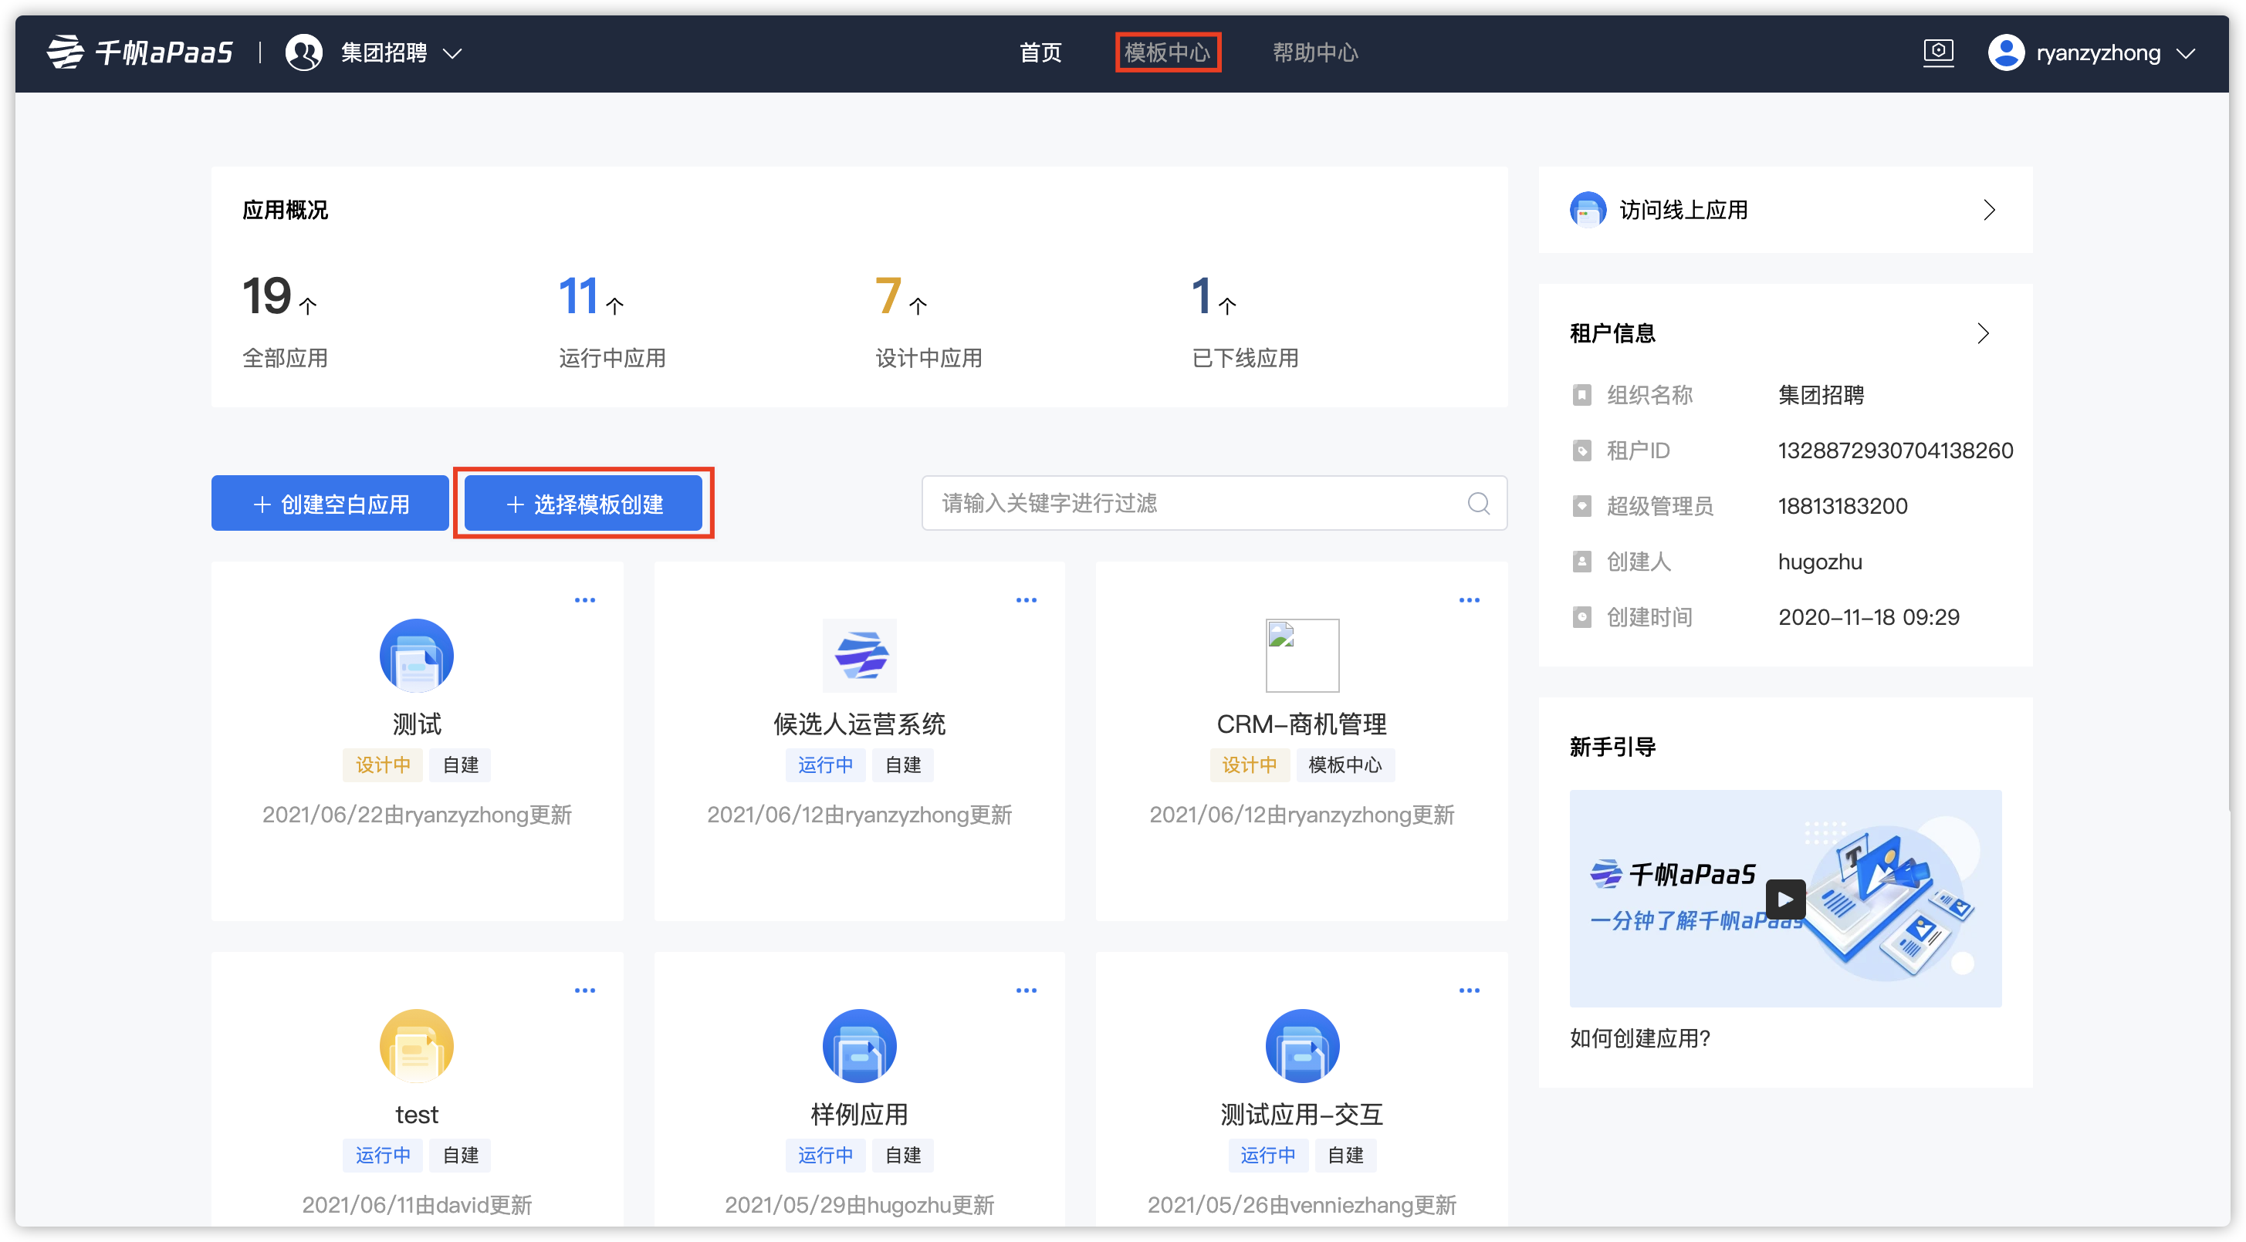This screenshot has width=2246, height=1242.
Task: Open more options for 样例应用 card
Action: (x=1027, y=990)
